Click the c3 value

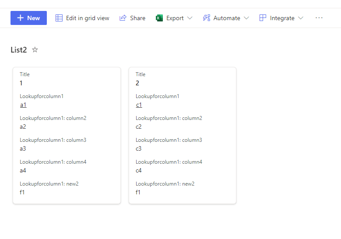(138, 148)
